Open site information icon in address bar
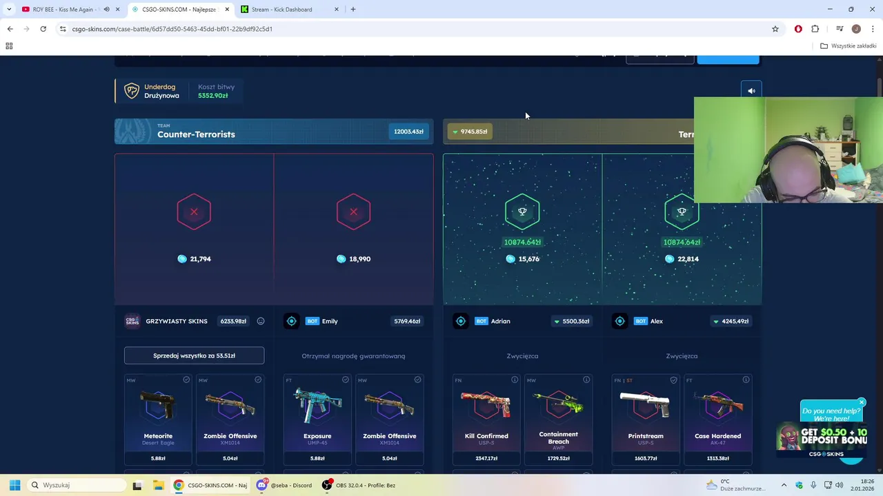The width and height of the screenshot is (883, 496). [63, 29]
